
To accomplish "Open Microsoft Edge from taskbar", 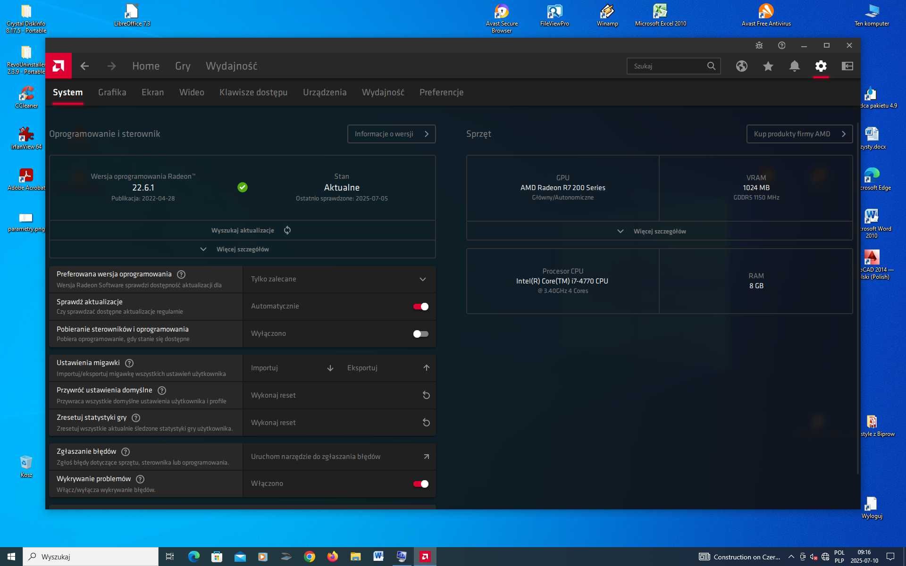I will click(x=194, y=557).
